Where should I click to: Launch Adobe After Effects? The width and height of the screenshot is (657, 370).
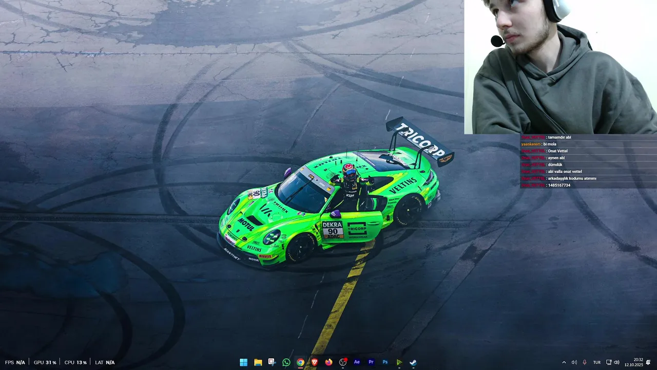(357, 362)
